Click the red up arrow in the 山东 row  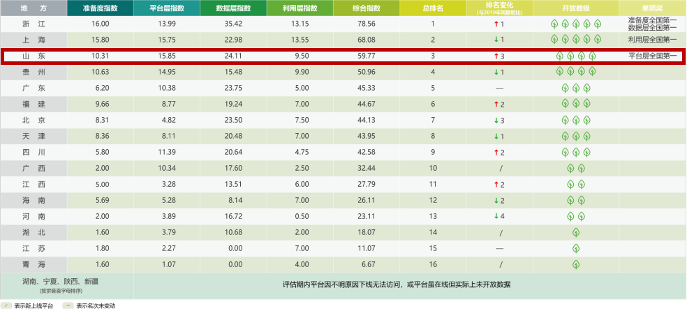pos(496,56)
